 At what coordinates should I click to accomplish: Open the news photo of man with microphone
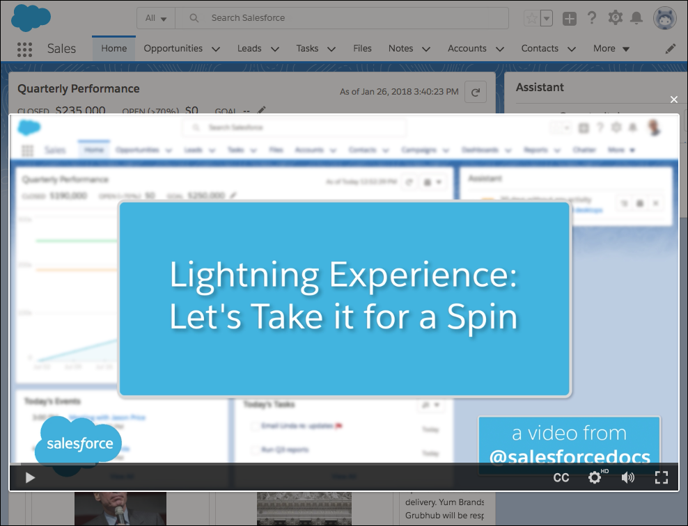(120, 508)
